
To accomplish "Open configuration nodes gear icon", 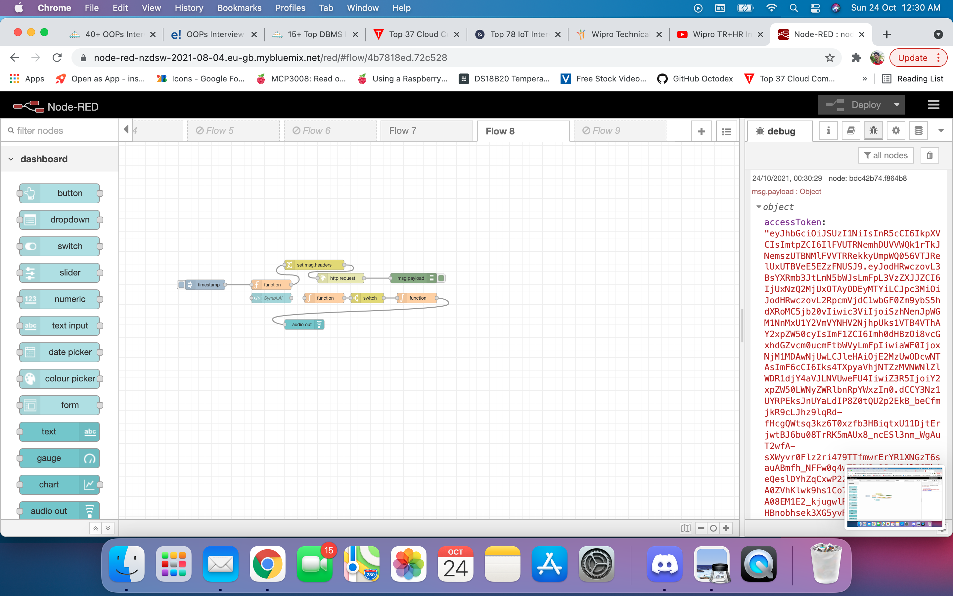I will point(896,131).
